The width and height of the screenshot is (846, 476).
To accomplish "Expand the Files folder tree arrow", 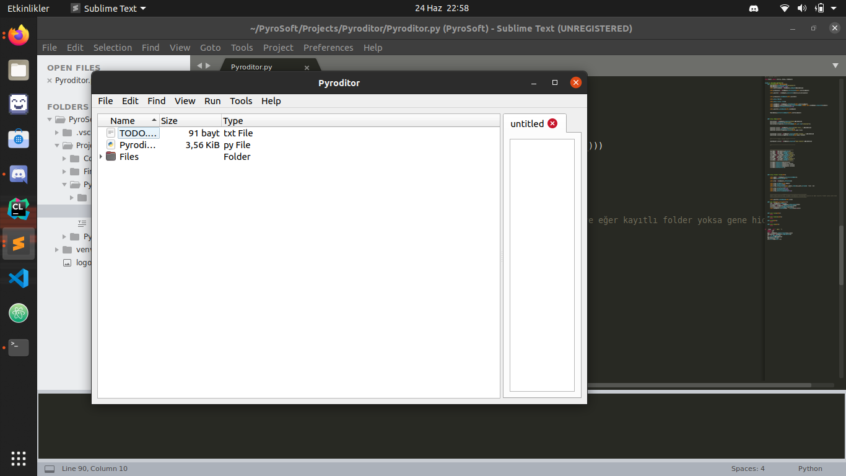I will coord(101,157).
